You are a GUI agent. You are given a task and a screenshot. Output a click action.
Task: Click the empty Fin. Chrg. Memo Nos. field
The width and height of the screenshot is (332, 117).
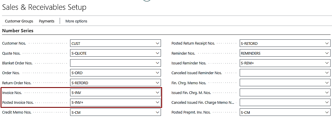285,83
